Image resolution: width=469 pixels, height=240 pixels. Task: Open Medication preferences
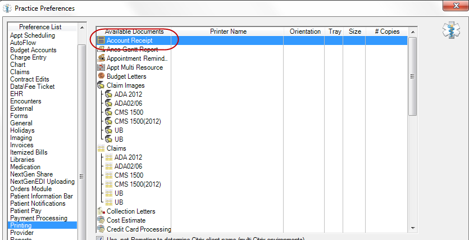point(25,167)
